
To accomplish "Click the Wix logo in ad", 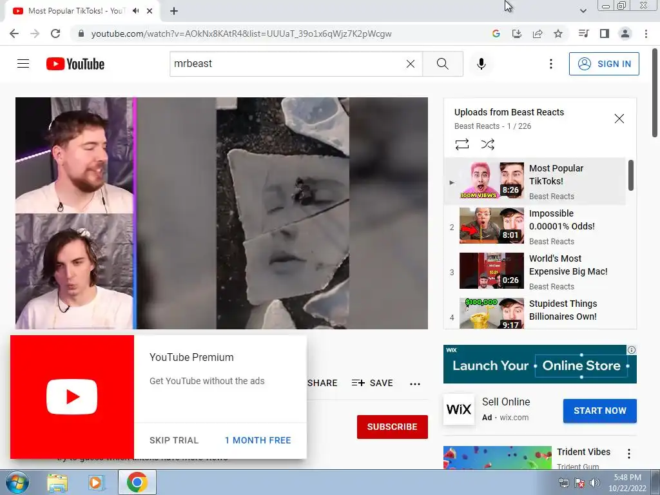I will tap(459, 409).
